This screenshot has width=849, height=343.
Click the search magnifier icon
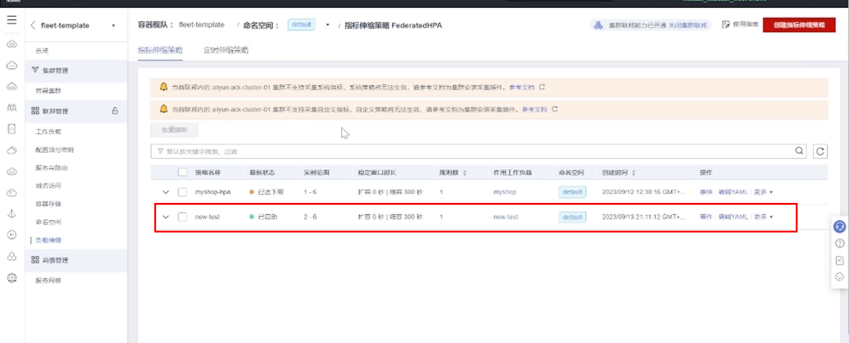(799, 151)
